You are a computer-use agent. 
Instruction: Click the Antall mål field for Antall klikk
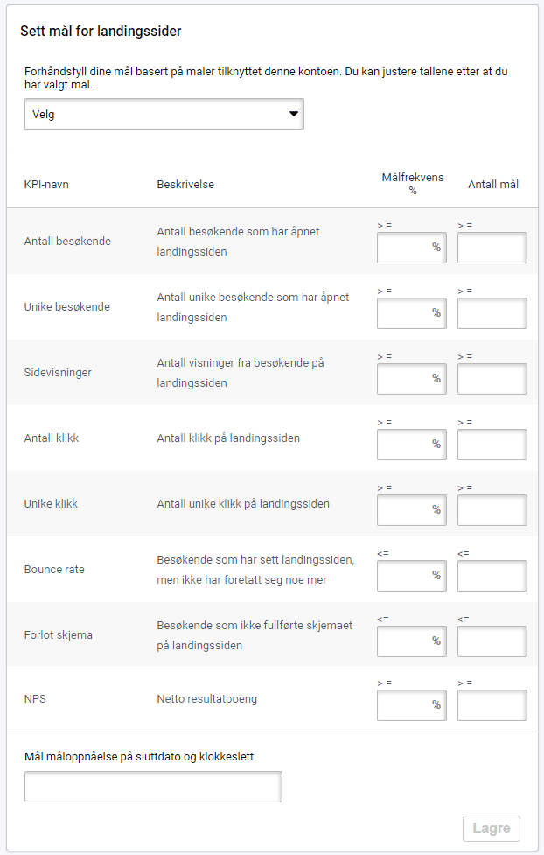tap(492, 444)
